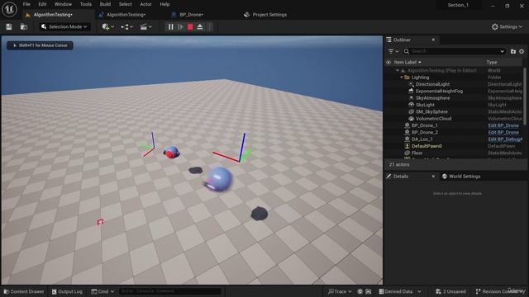Screen dimensions: 529x297
Task: Open the Build menu
Action: coord(105,4)
